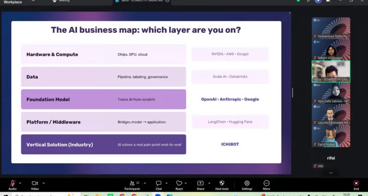
Task: Click "Pipeline, labeling, governance" text
Action: coord(143,77)
